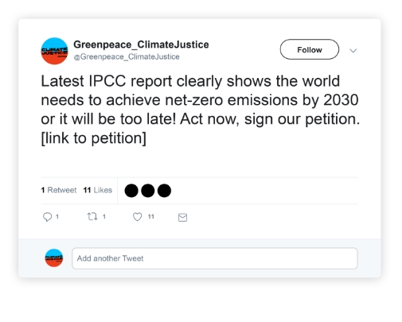The width and height of the screenshot is (402, 322).
Task: View the 1 Retweet list
Action: [59, 190]
